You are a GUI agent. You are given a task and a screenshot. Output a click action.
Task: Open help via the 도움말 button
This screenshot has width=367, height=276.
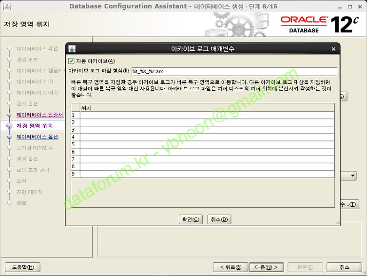[x=22, y=267]
